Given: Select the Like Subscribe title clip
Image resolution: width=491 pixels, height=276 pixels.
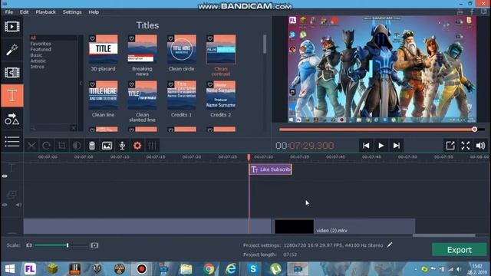Looking at the screenshot, I should (x=270, y=169).
